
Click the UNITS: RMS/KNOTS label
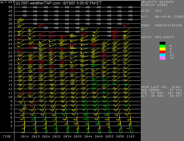pos(157,37)
